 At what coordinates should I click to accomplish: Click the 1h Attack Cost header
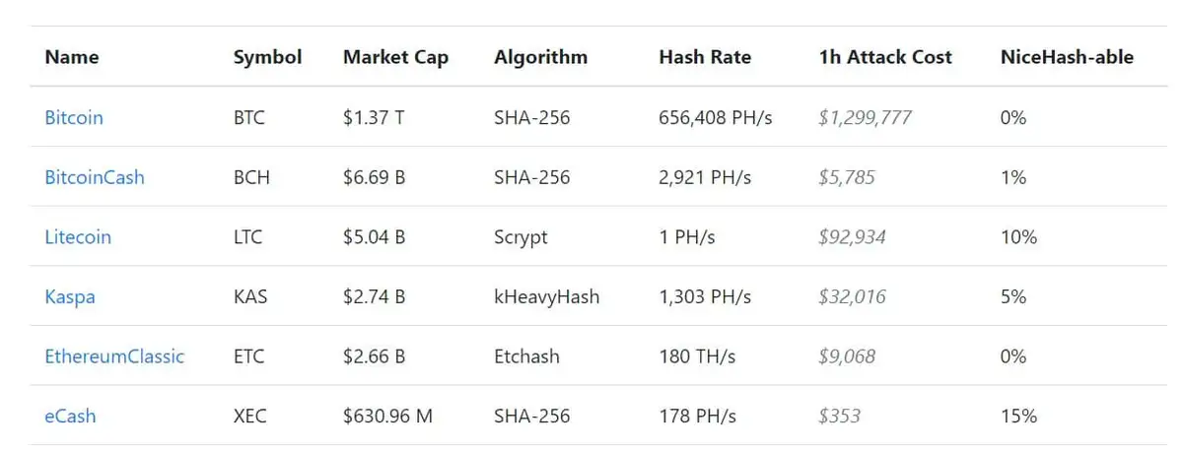(885, 57)
